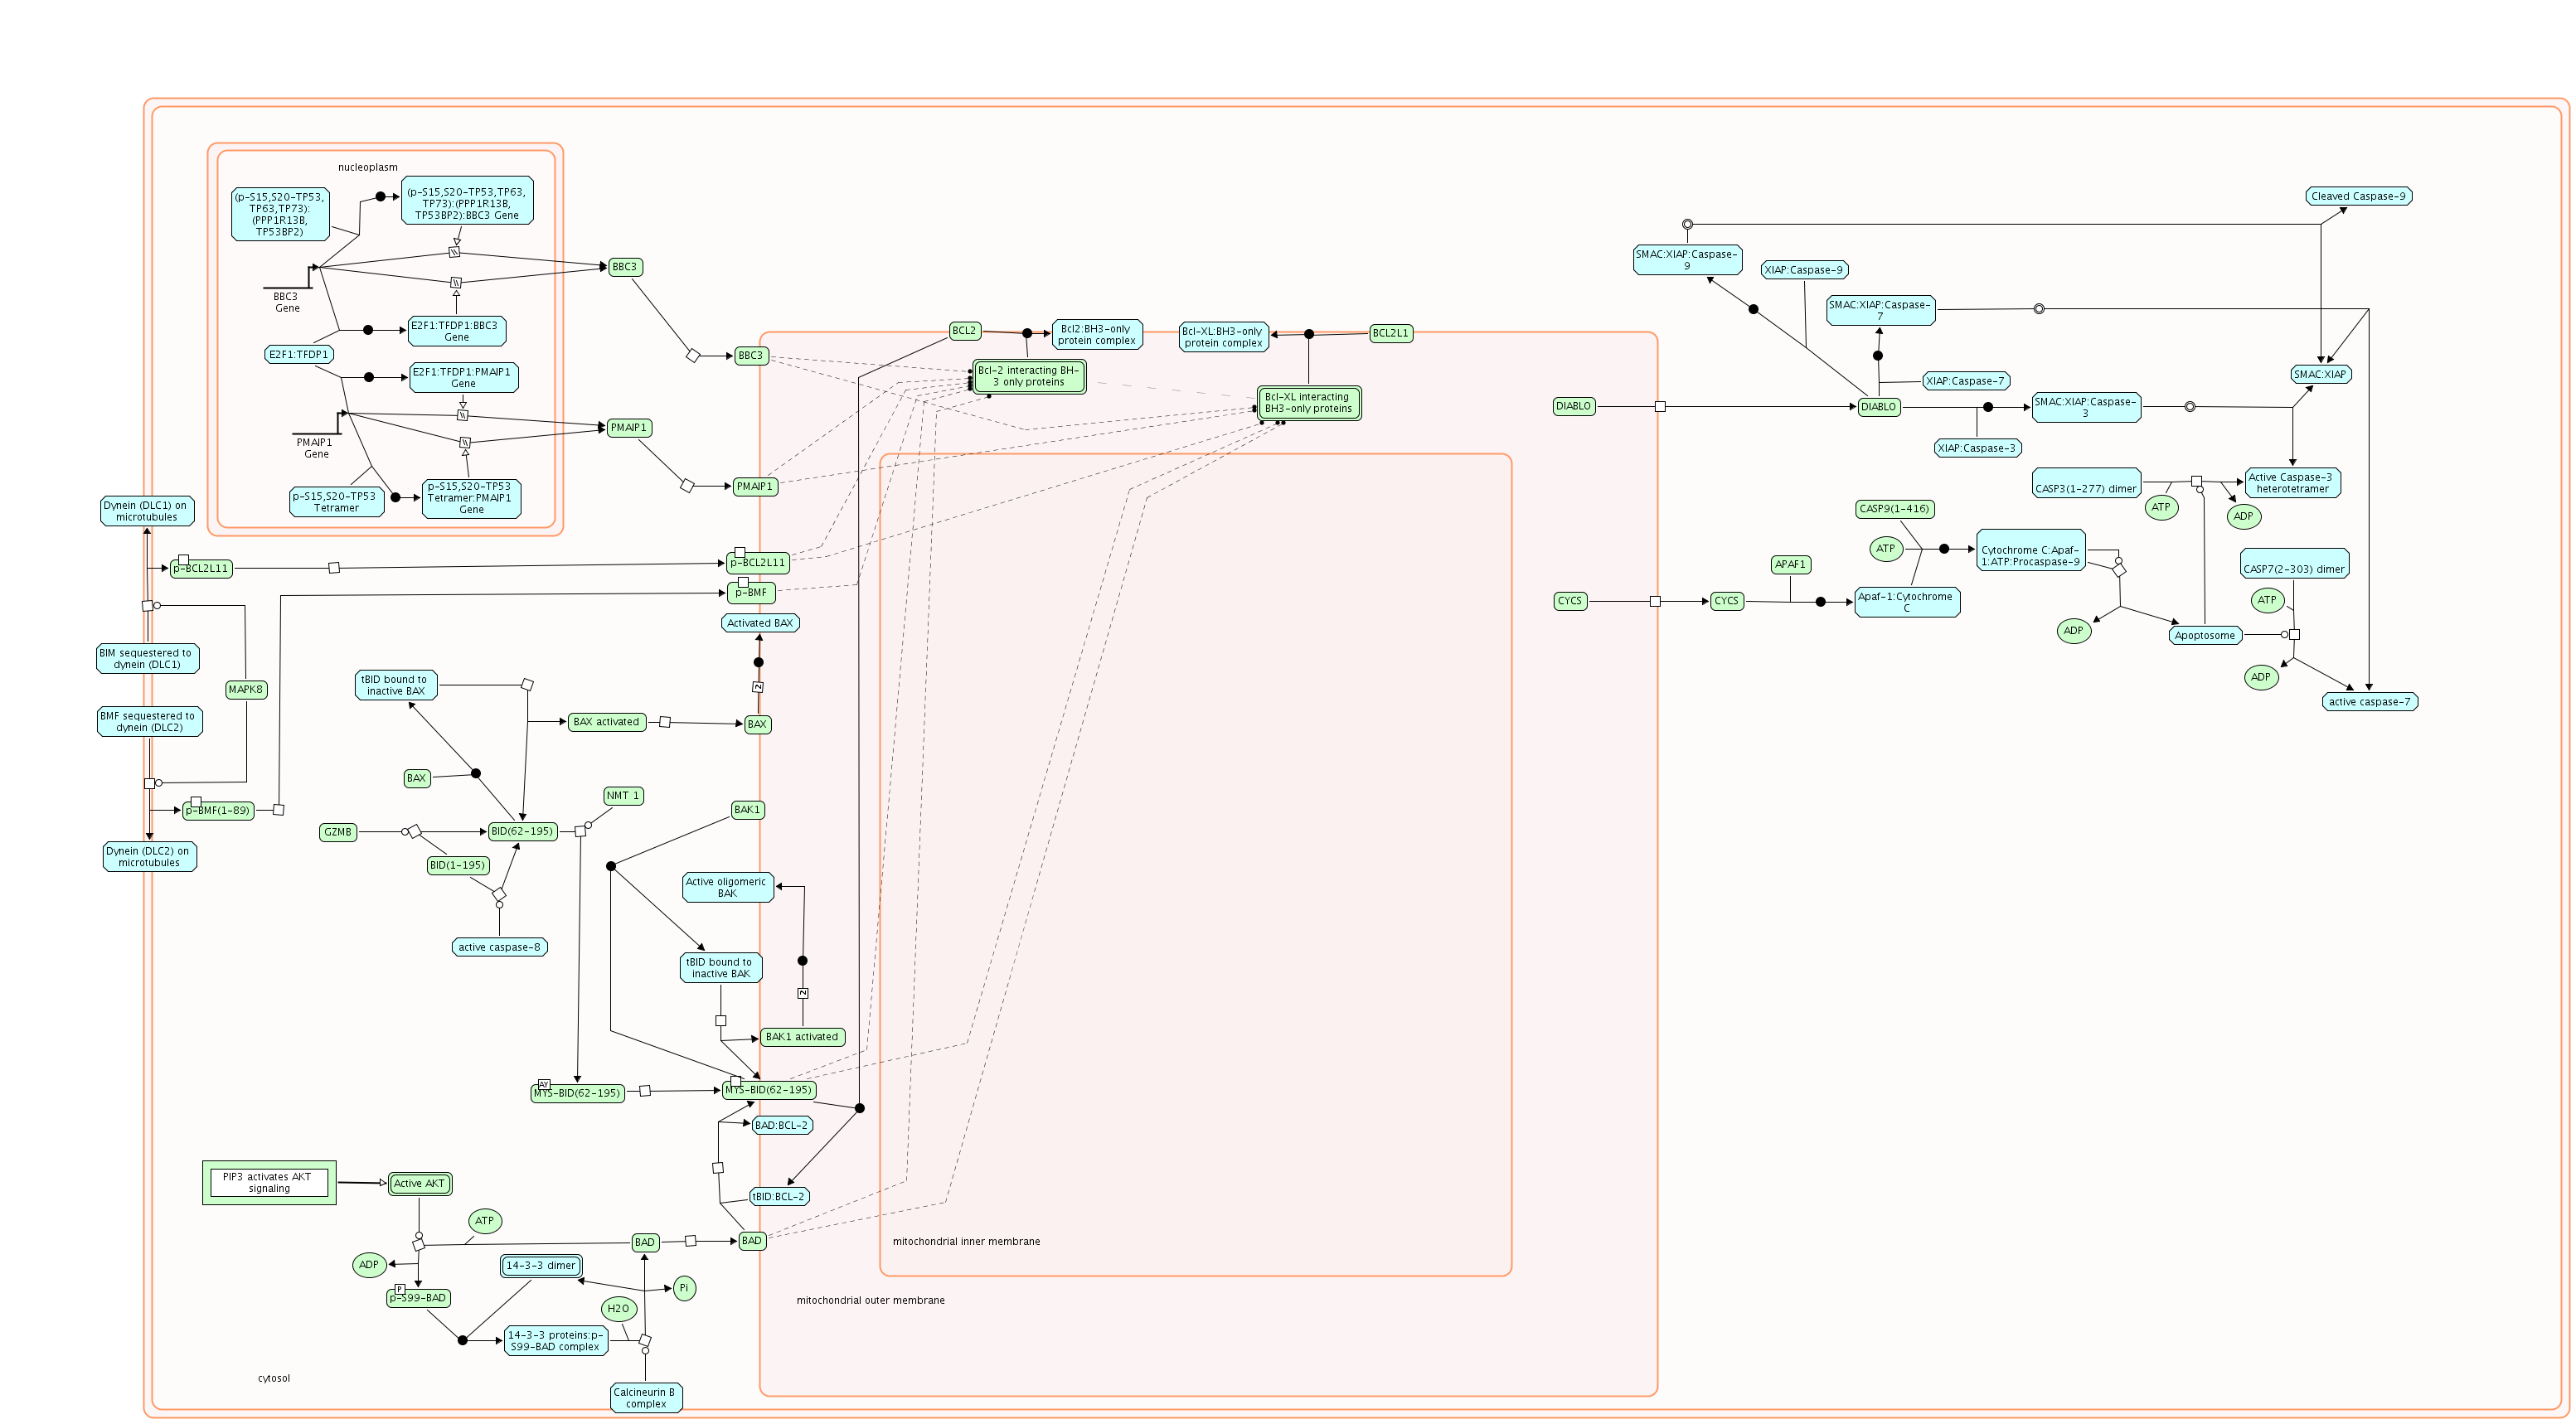
Task: Select the active caspase-8 node
Action: [499, 947]
